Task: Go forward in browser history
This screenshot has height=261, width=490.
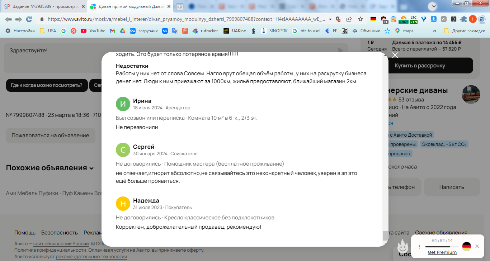Action: point(19,19)
